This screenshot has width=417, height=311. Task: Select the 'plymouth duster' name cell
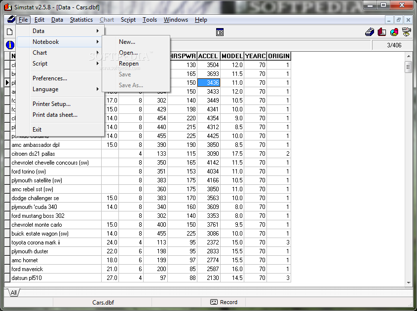pos(56,251)
